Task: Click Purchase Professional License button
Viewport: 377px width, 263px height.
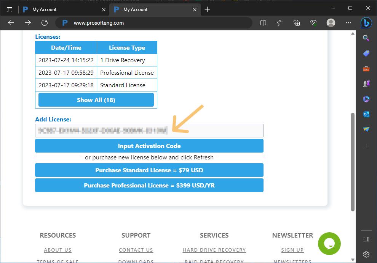Action: (149, 185)
